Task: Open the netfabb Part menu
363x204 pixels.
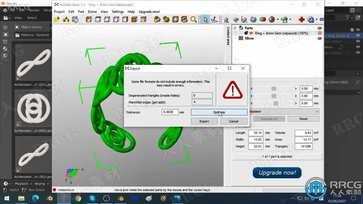Action: pos(81,12)
